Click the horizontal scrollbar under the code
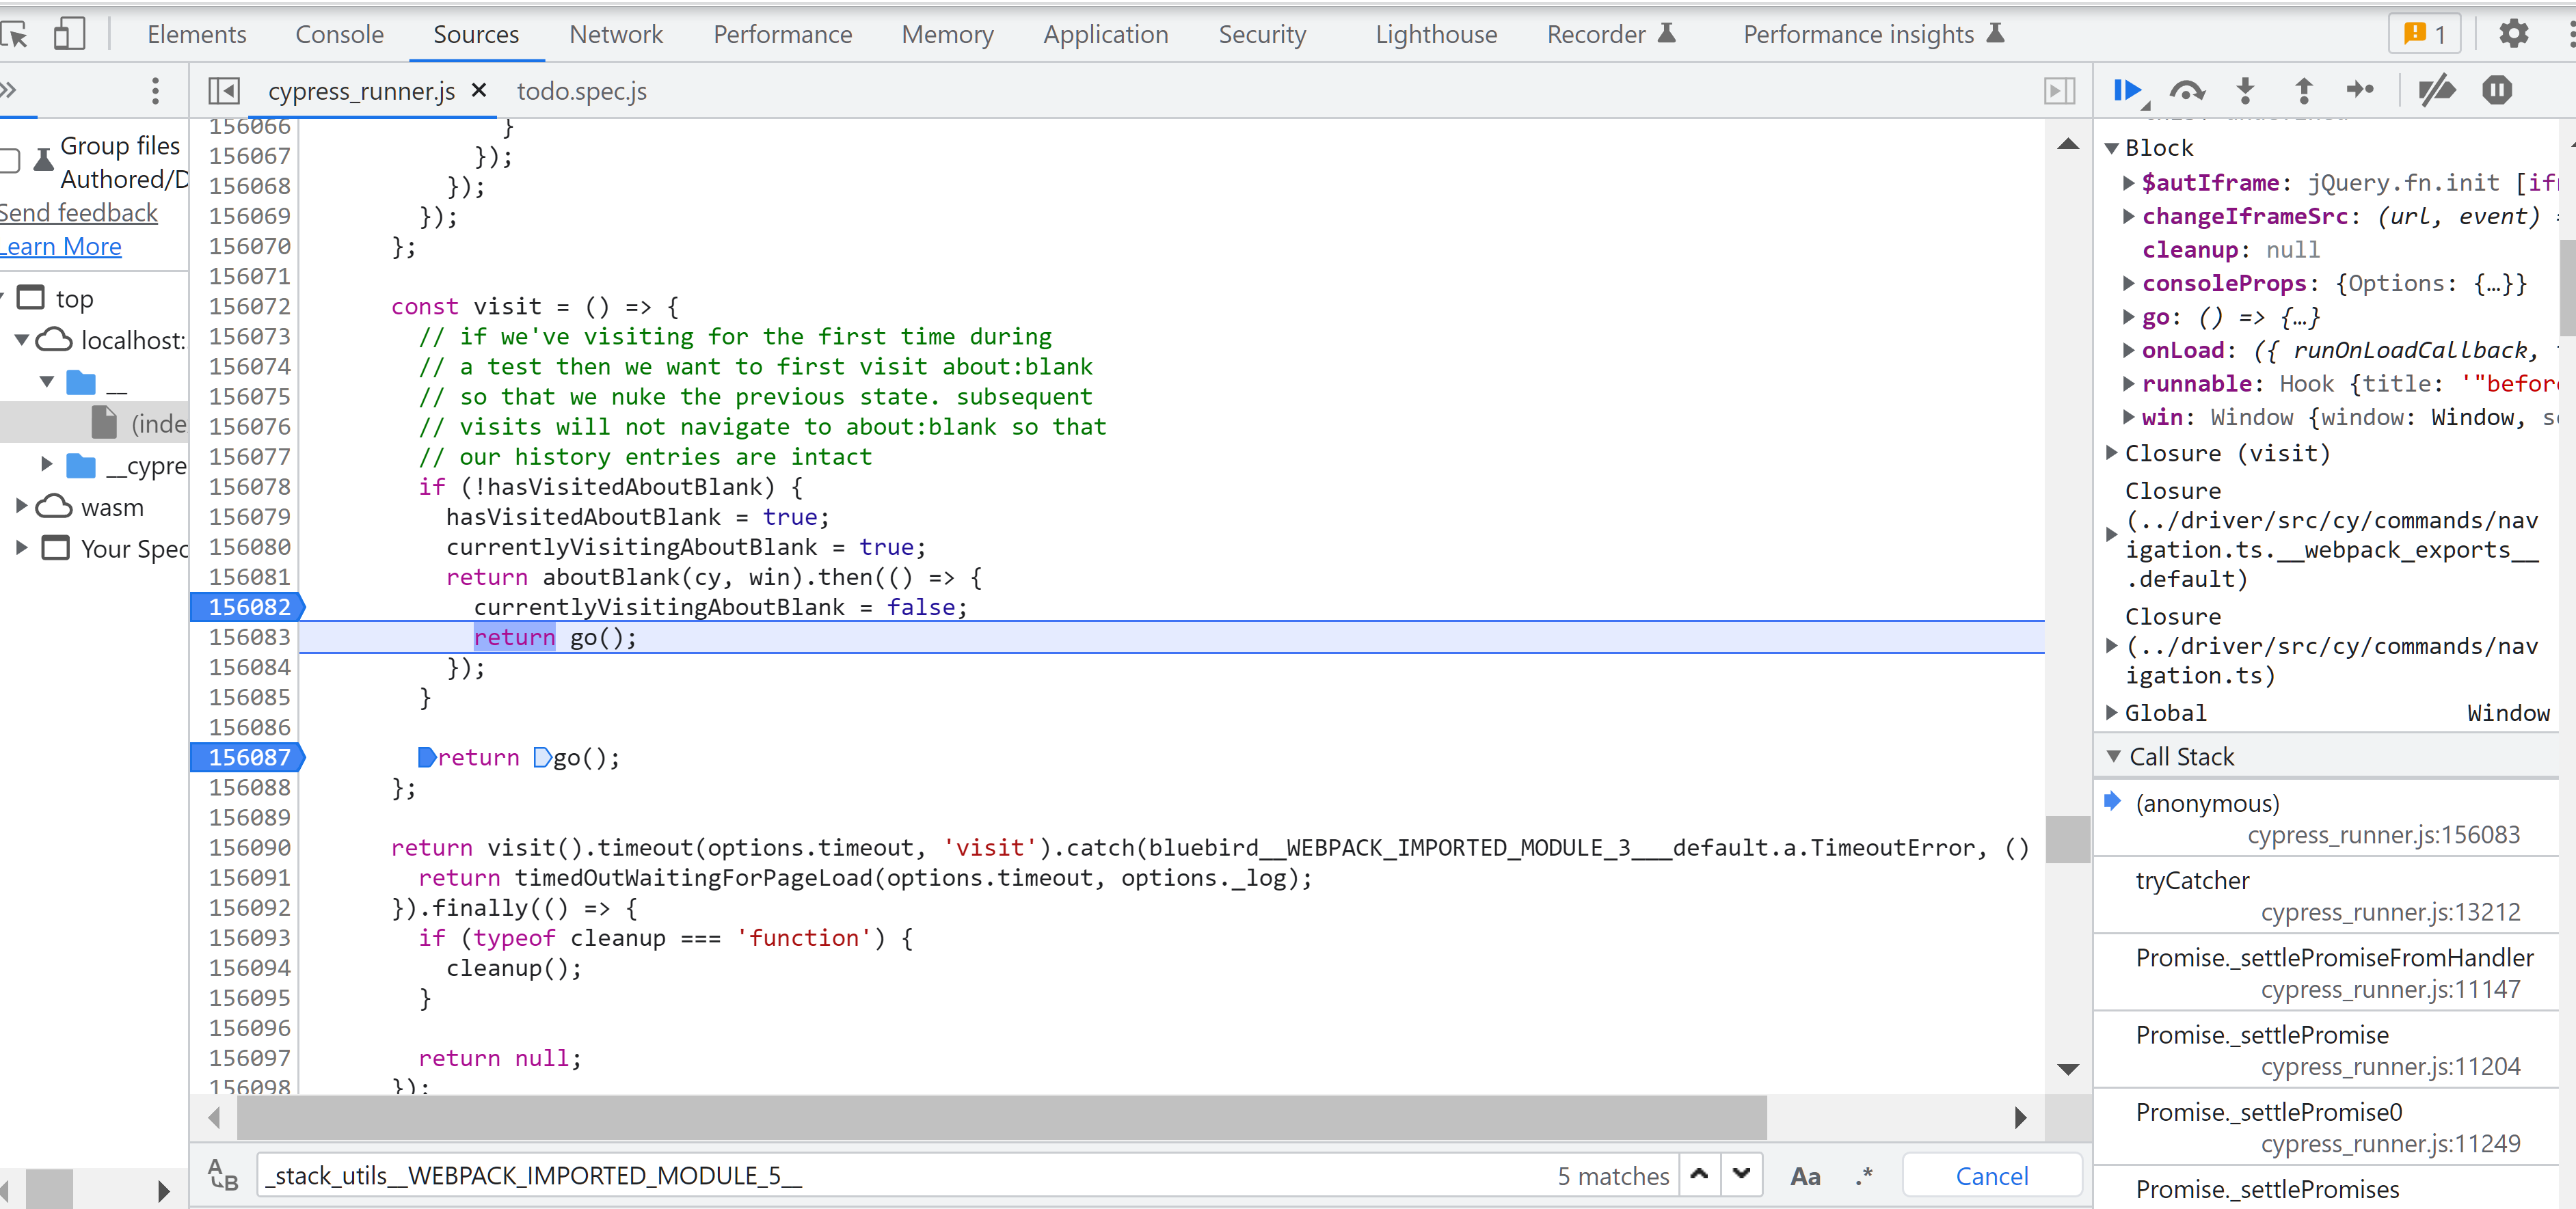The width and height of the screenshot is (2576, 1209). click(1000, 1117)
